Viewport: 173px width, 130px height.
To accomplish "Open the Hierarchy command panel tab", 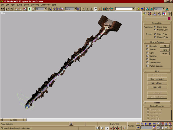I will point(154,14).
